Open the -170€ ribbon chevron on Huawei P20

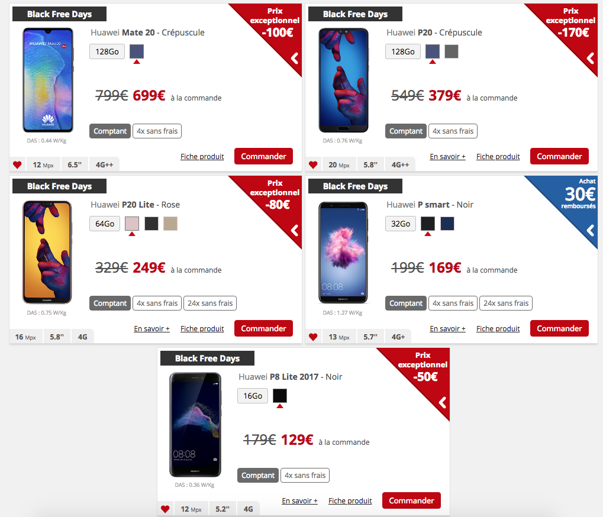point(591,59)
